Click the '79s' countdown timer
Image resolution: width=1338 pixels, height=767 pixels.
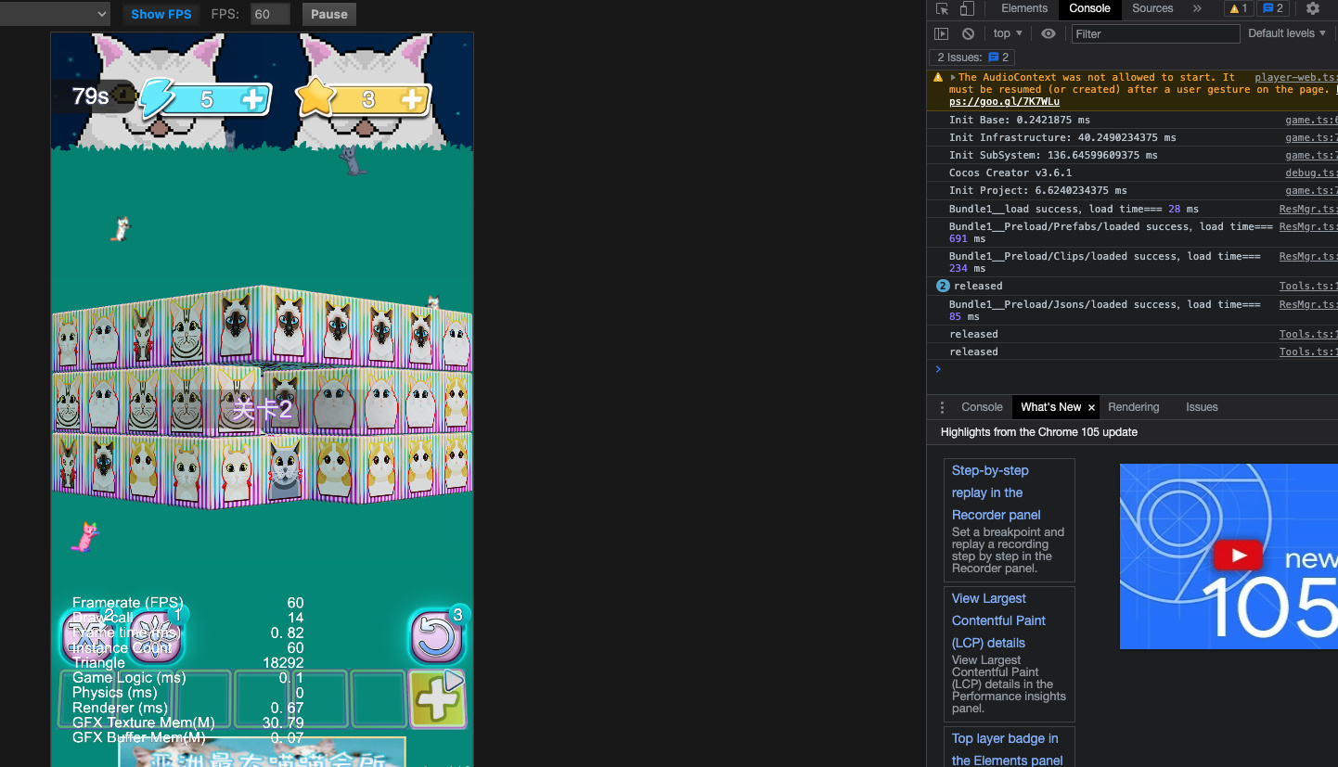pos(90,96)
